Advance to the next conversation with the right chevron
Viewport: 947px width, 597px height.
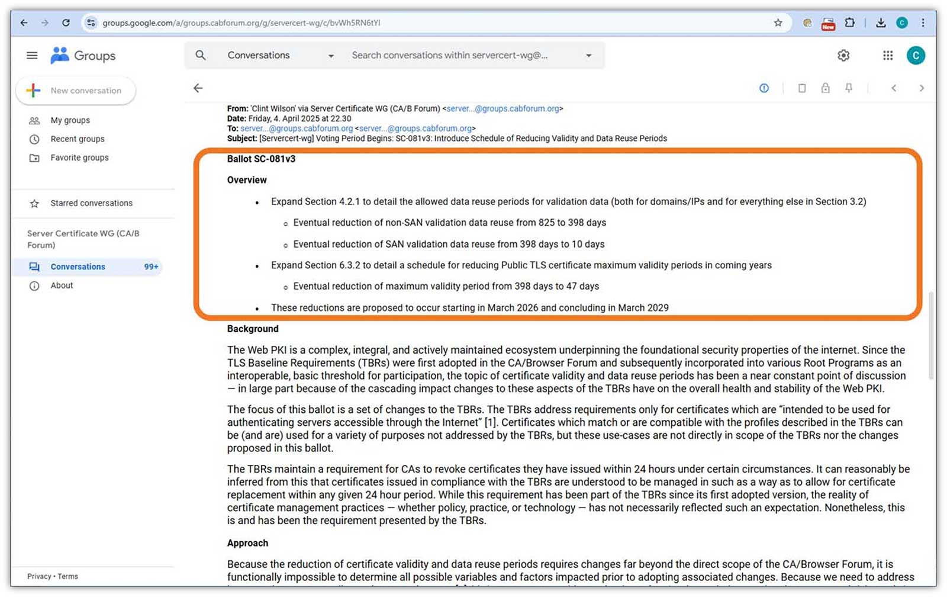922,88
